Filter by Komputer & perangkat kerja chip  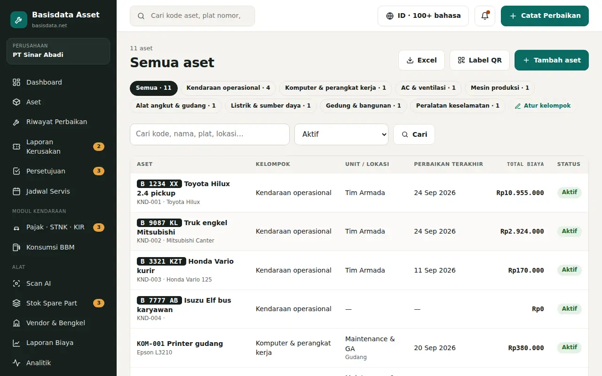pos(335,88)
